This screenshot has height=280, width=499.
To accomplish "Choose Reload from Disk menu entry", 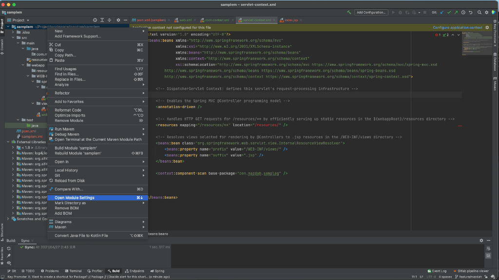I will (97, 181).
